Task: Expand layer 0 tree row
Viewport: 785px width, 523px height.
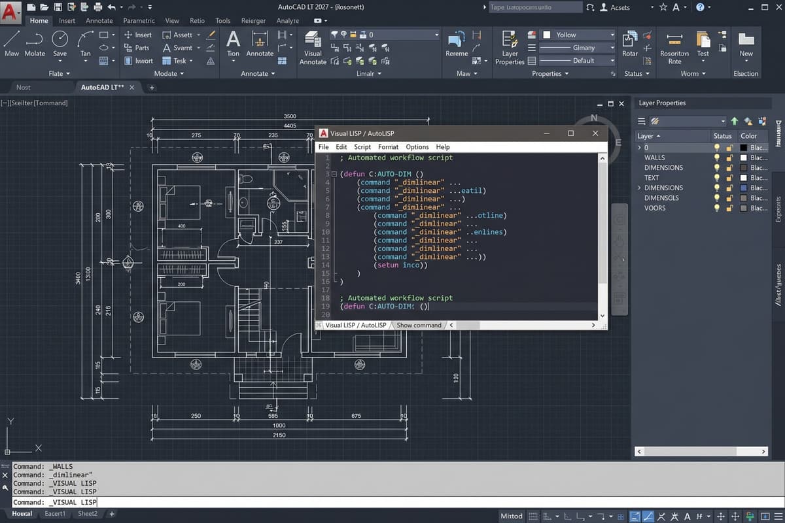Action: (x=639, y=148)
